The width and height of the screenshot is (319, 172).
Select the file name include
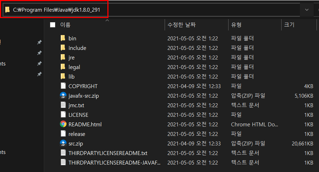[x=77, y=48]
